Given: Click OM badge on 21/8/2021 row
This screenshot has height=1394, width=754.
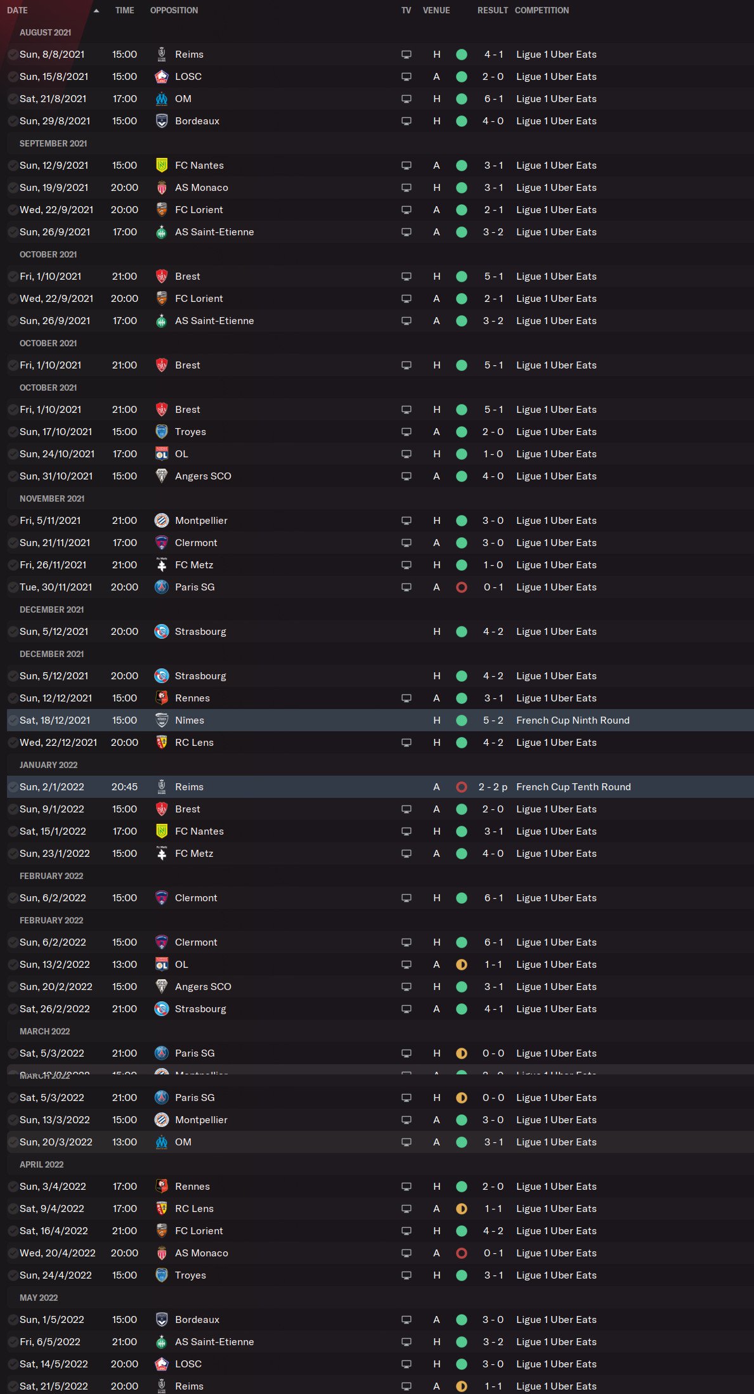Looking at the screenshot, I should pos(162,99).
